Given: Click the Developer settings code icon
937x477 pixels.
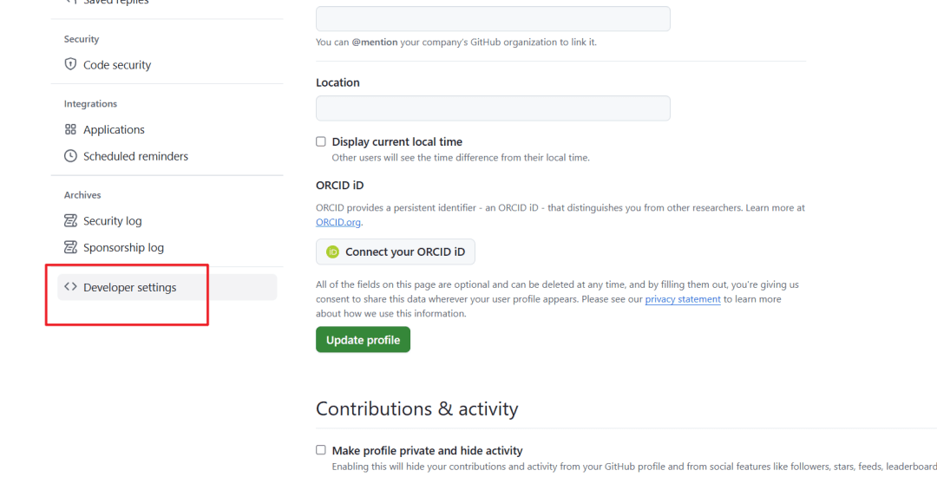Looking at the screenshot, I should coord(71,287).
